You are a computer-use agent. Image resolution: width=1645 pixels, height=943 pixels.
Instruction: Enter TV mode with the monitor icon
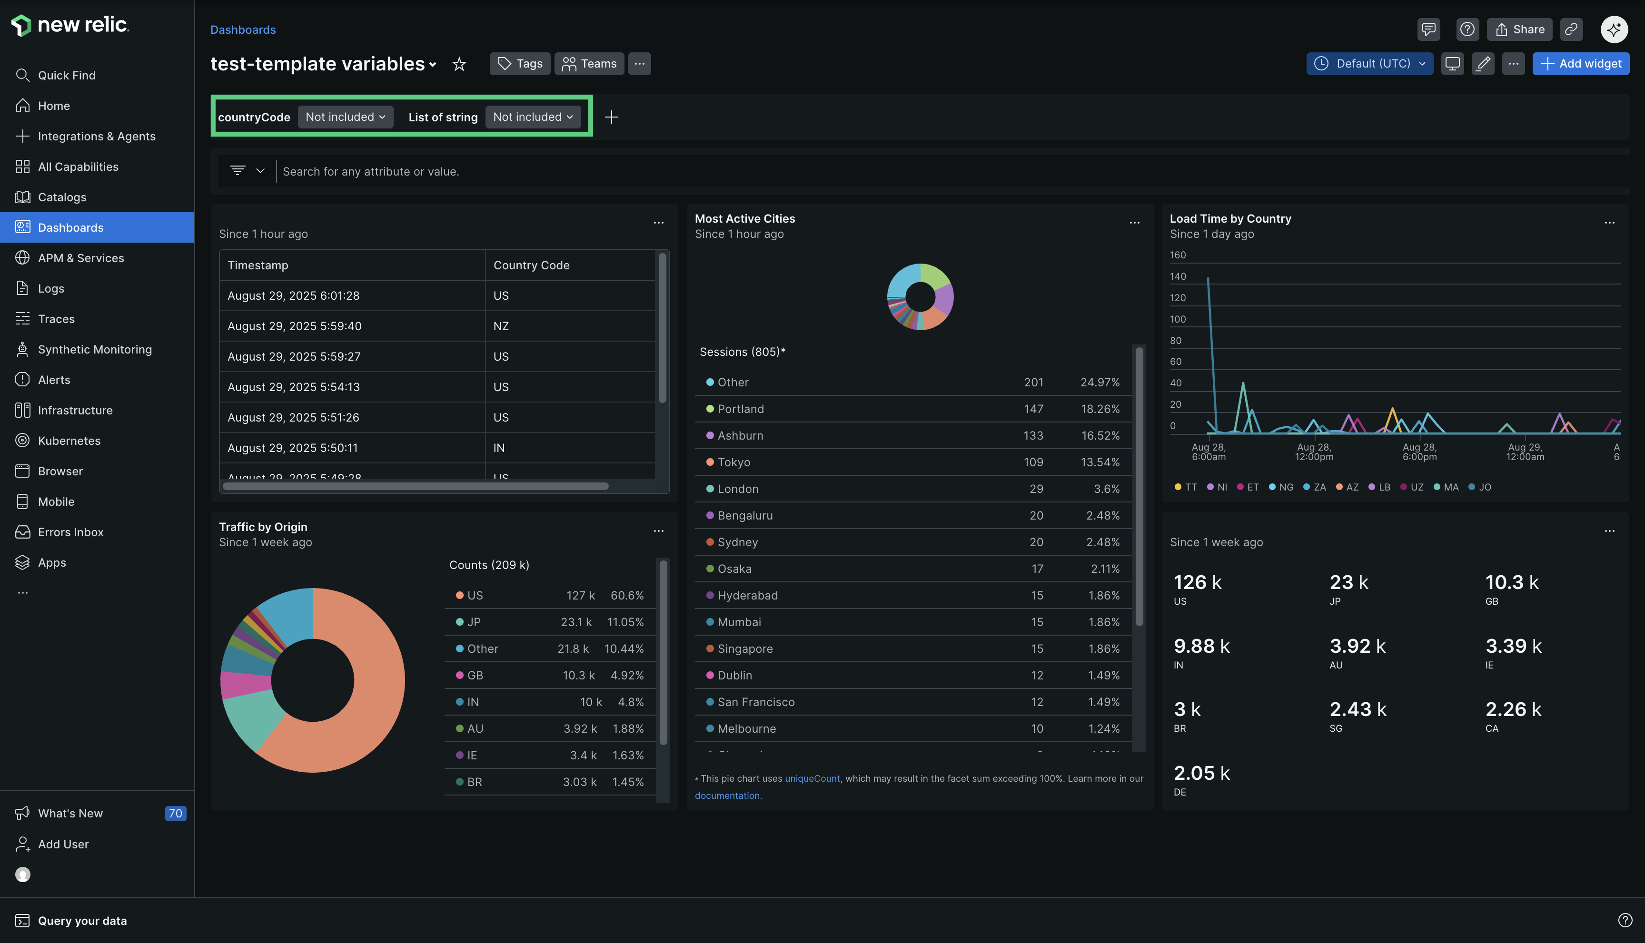coord(1453,63)
